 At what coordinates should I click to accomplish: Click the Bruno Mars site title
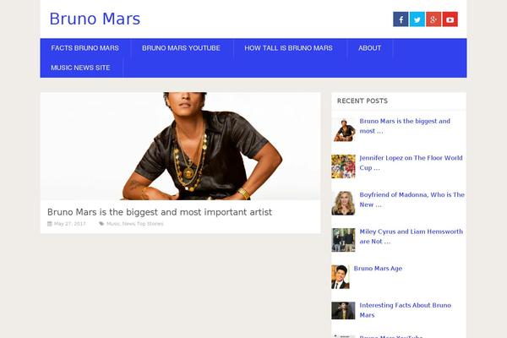point(95,19)
